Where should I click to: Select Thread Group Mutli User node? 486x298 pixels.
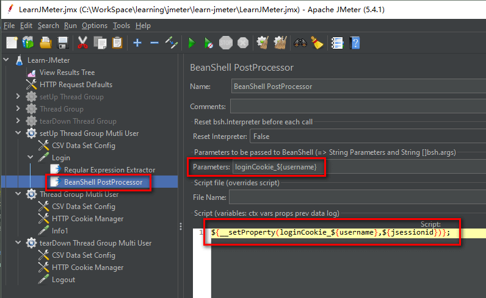pos(79,194)
